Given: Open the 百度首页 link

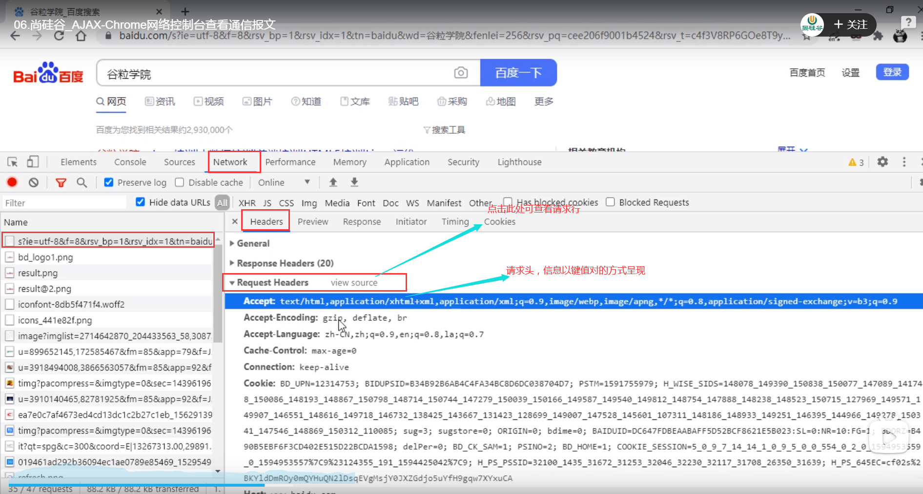Looking at the screenshot, I should coord(807,73).
